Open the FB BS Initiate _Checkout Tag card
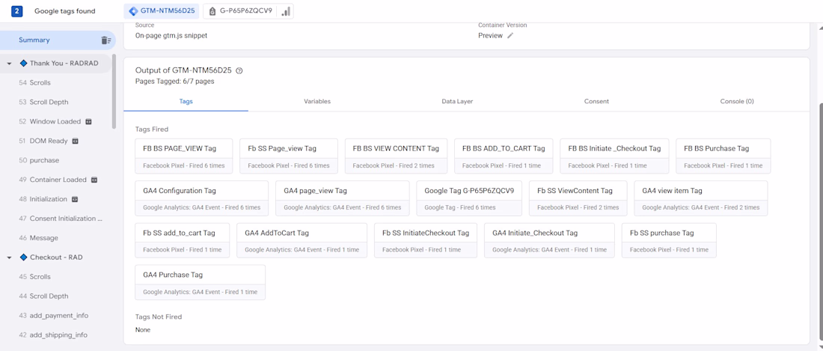This screenshot has width=823, height=351. [614, 156]
